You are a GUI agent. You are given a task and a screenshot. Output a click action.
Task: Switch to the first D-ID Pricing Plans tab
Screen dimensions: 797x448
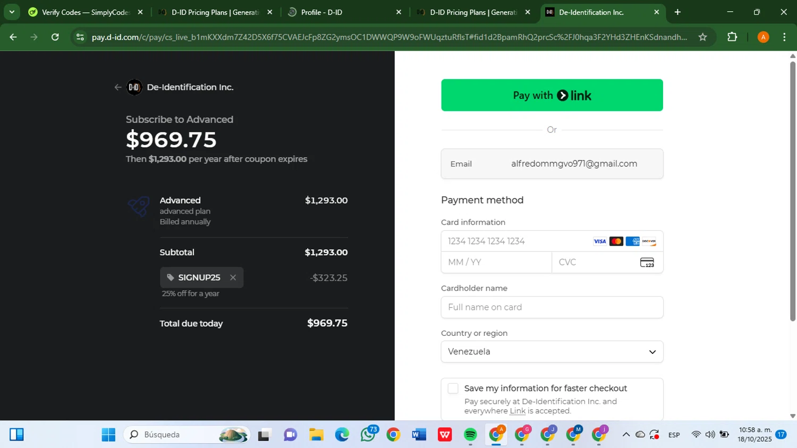[215, 12]
